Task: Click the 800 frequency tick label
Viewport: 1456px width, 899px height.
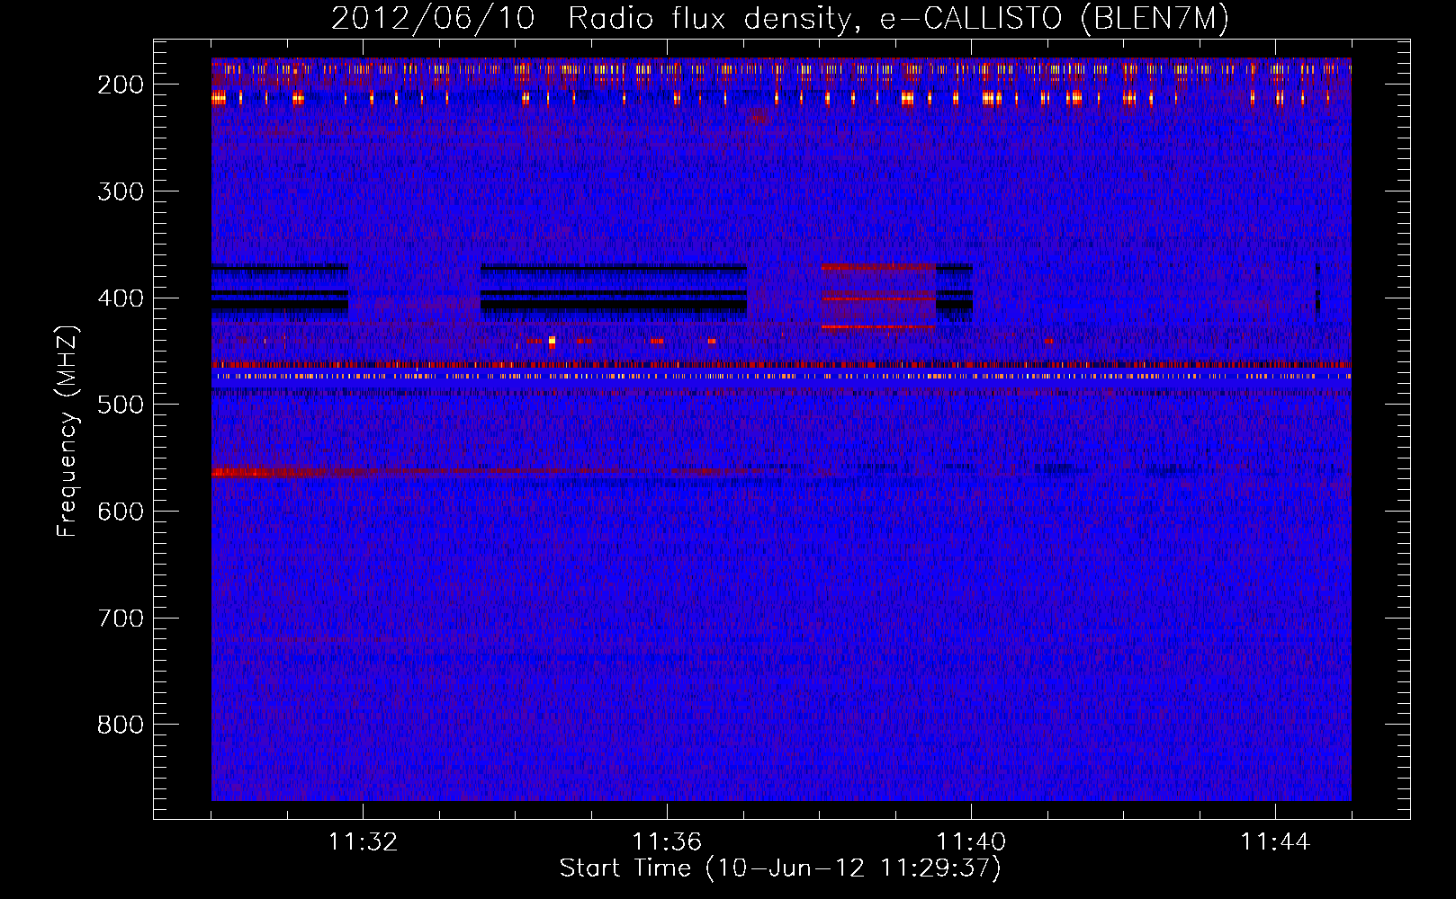Action: pyautogui.click(x=120, y=725)
